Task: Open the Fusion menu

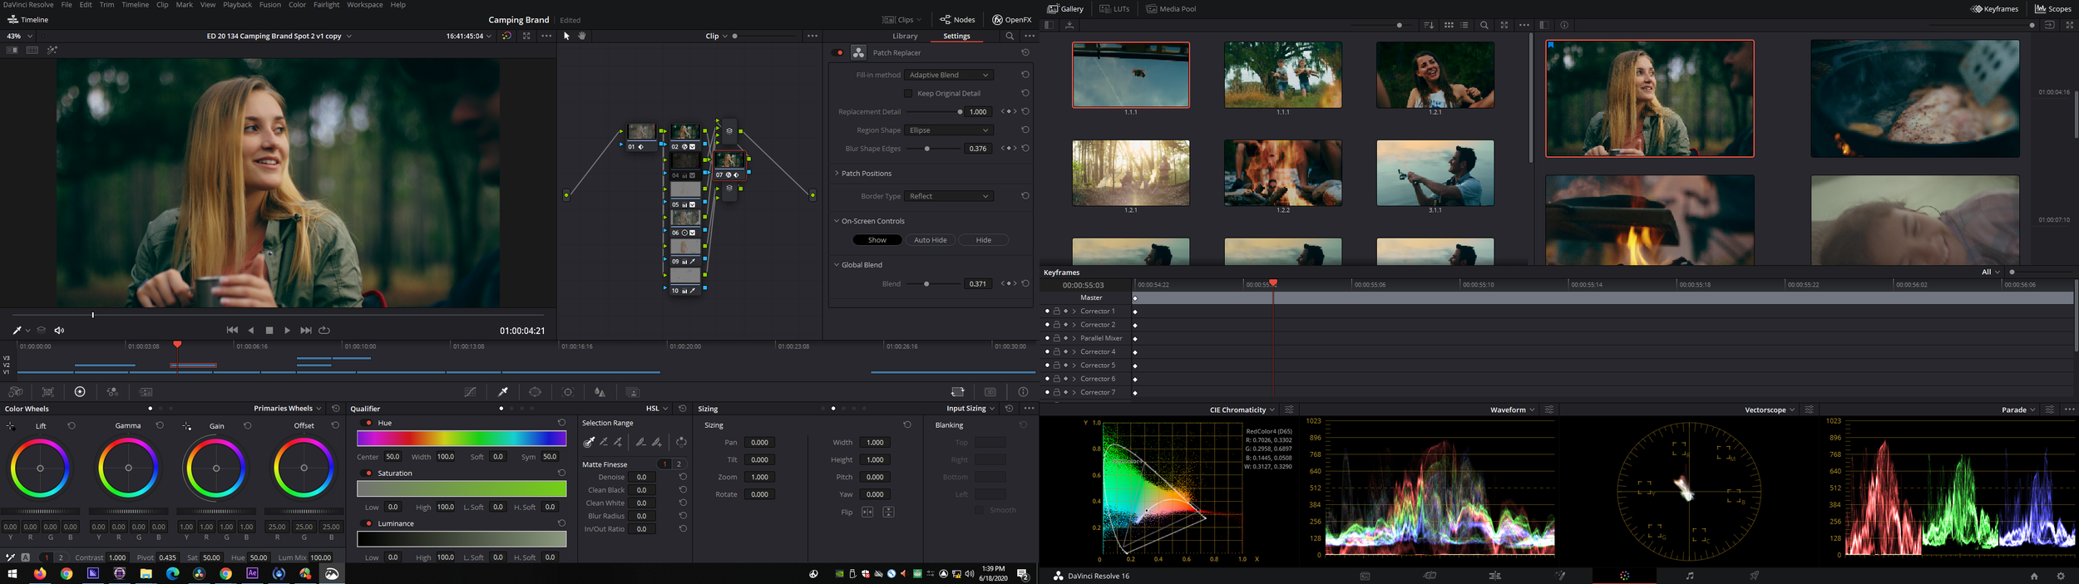Action: coord(269,5)
